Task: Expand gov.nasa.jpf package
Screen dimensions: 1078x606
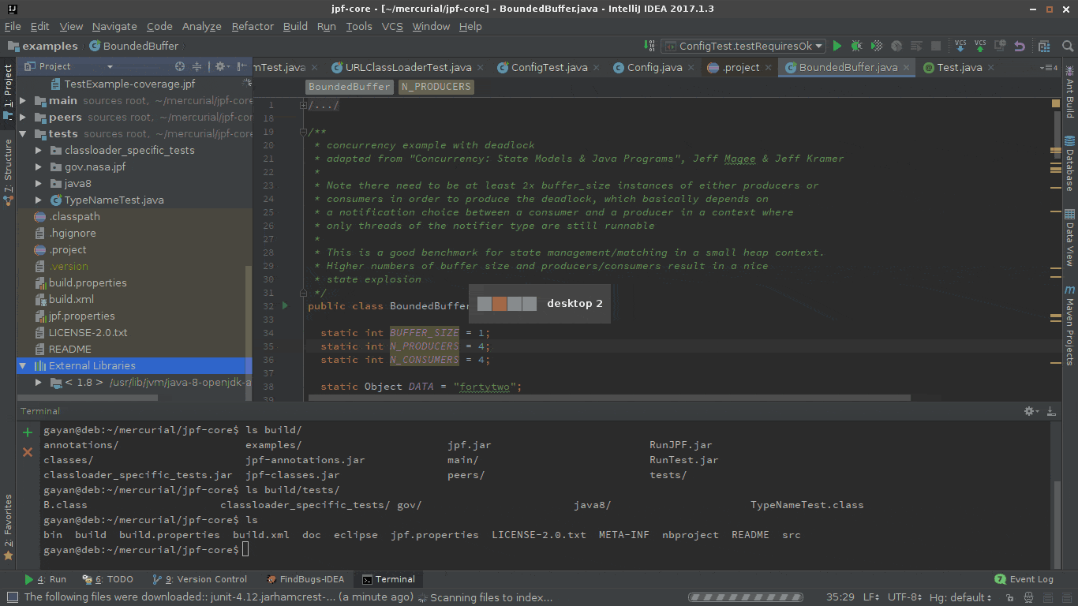Action: 39,166
